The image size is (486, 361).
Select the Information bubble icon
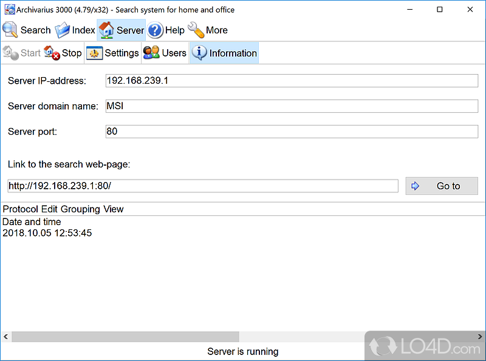[x=199, y=53]
